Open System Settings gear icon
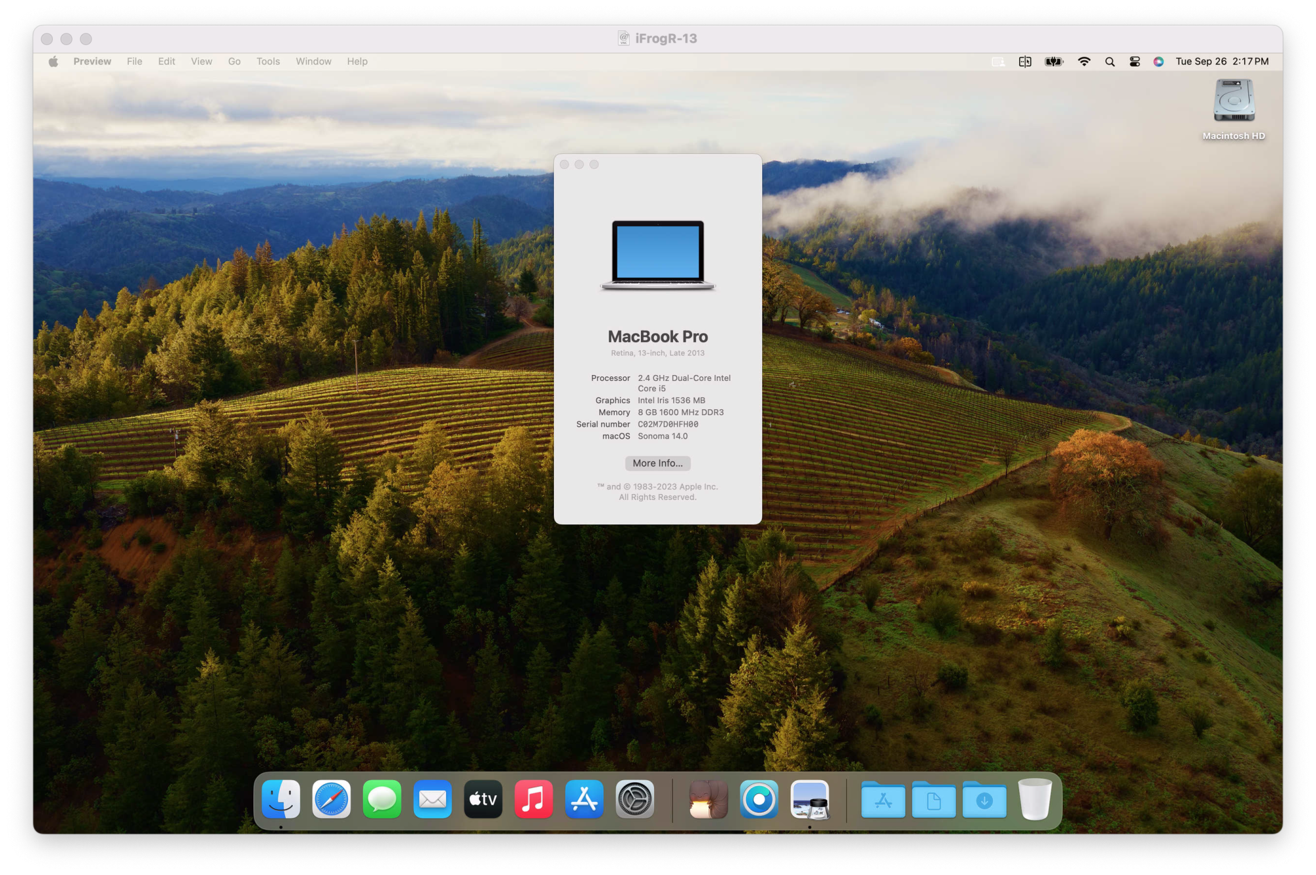Screen dimensions: 1316x875 pyautogui.click(x=635, y=799)
